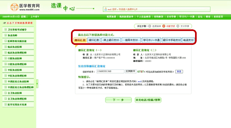Select 学习卡/一卡通 payment tab
Viewport: 231px width, 128px height.
point(151,40)
